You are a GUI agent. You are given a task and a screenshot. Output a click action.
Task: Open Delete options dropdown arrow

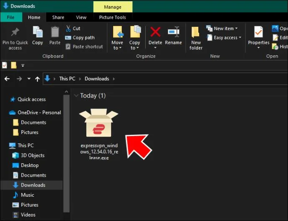click(155, 48)
